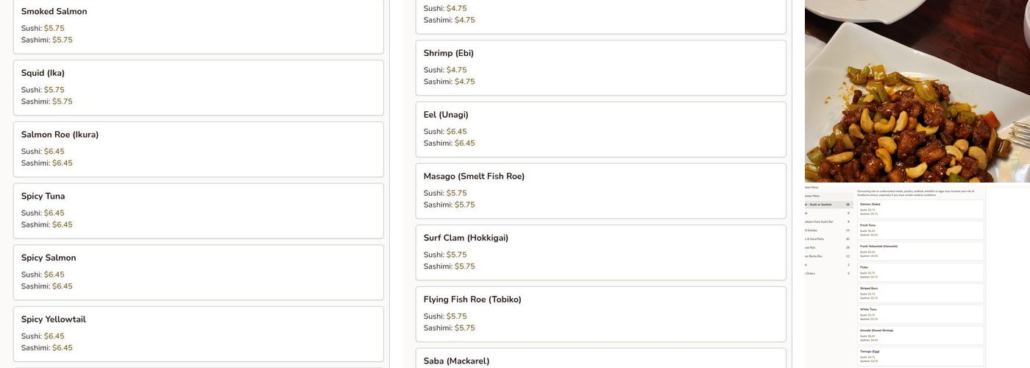Select the Spicy Salmon heading
The width and height of the screenshot is (1030, 368).
(x=49, y=258)
